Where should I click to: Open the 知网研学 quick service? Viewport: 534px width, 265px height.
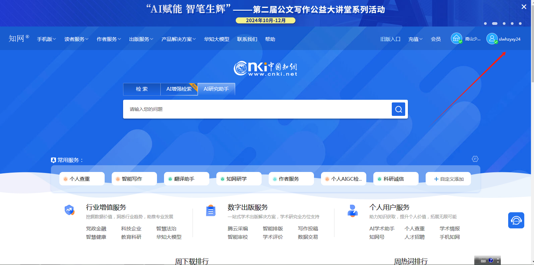(239, 179)
